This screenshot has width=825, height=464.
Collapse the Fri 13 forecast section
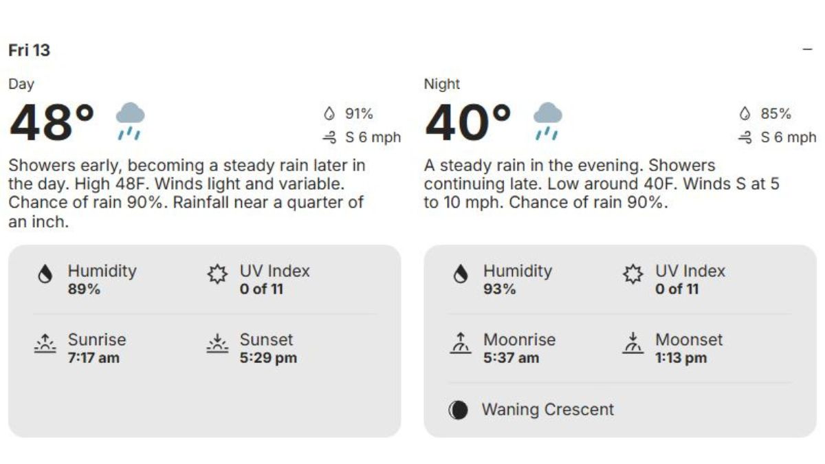coord(807,50)
